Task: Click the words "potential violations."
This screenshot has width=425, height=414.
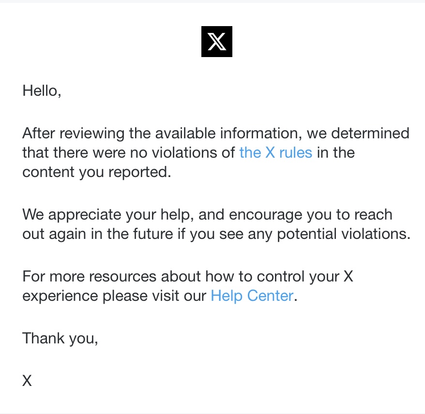Action: (x=344, y=234)
